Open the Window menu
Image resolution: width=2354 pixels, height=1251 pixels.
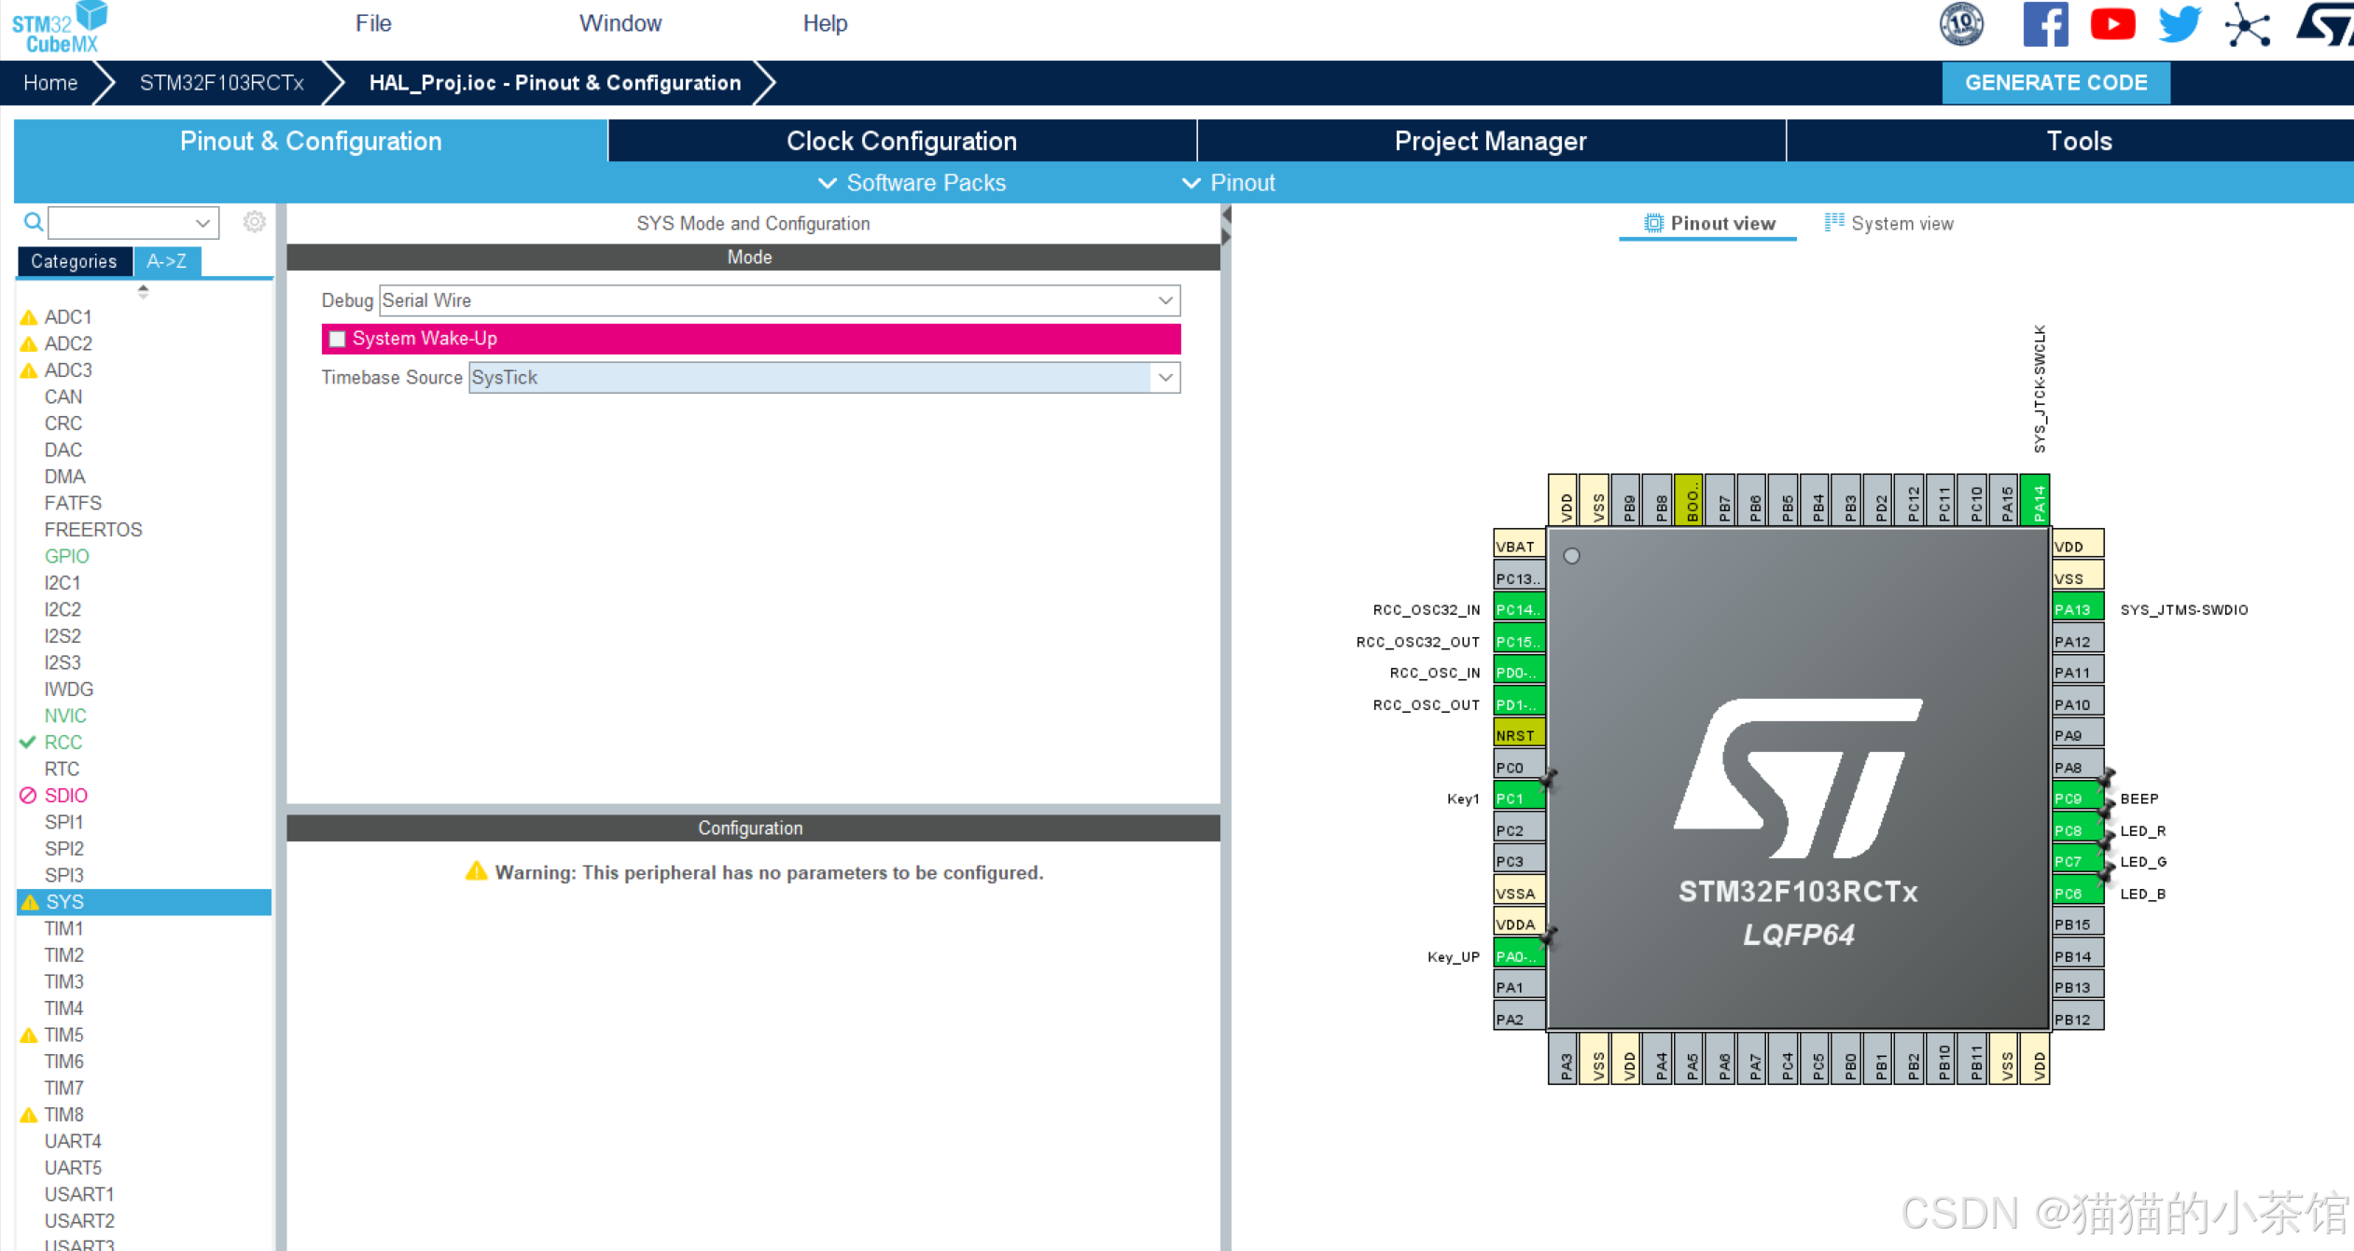click(620, 23)
